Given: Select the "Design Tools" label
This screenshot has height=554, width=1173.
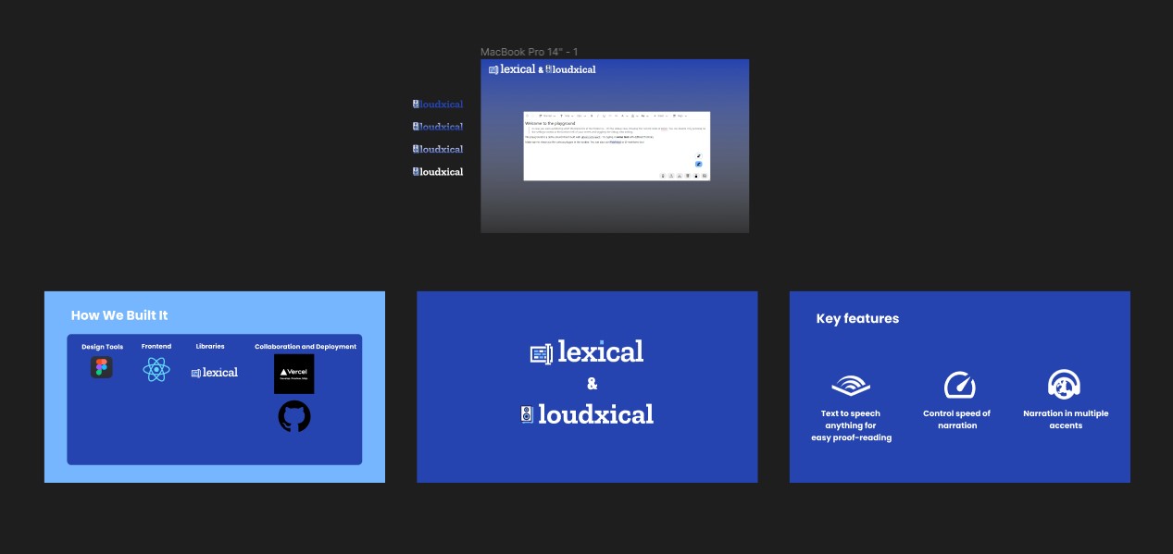Looking at the screenshot, I should [102, 347].
